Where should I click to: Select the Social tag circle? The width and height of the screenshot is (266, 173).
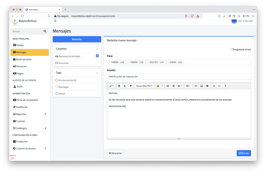tap(57, 94)
